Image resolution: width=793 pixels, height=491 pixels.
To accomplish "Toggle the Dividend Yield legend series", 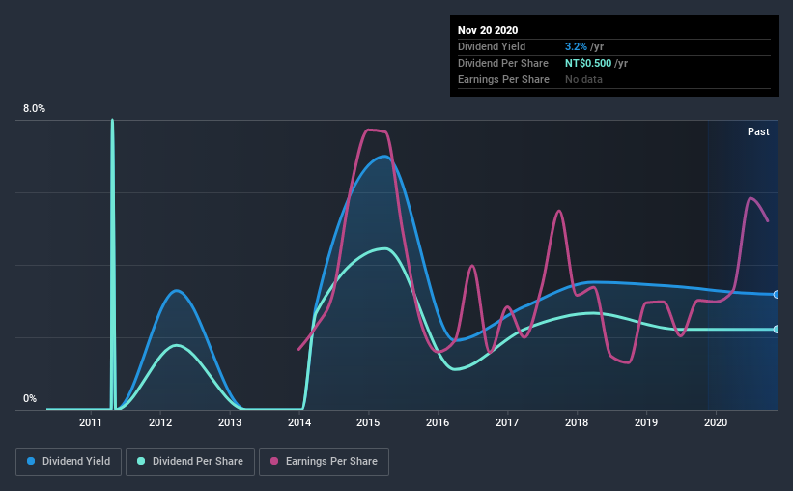I will [x=69, y=462].
